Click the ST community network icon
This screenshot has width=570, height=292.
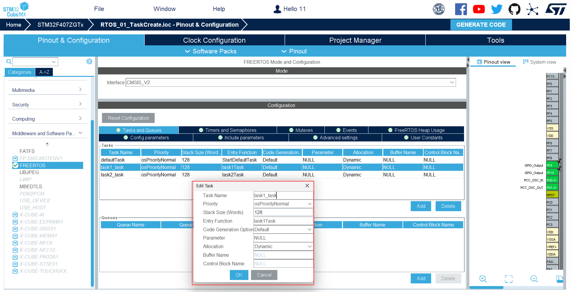(x=532, y=9)
